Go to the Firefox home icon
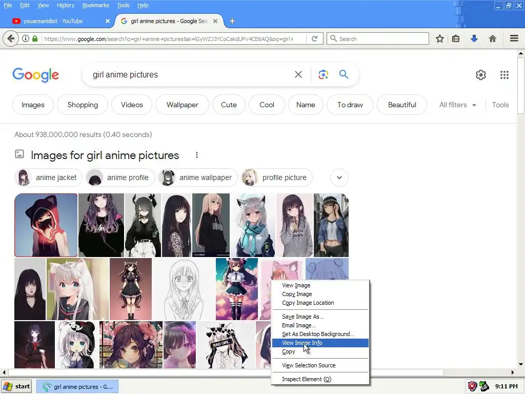The width and height of the screenshot is (525, 394). coord(492,38)
